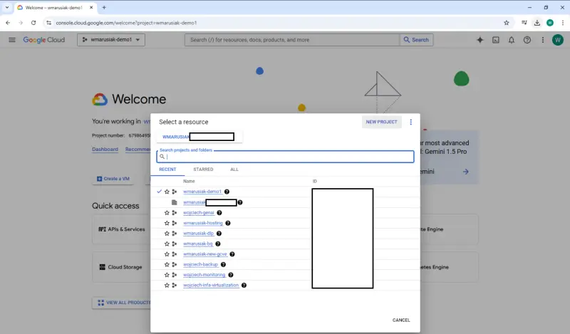This screenshot has height=334, width=570.
Task: Open the browser downloads icon
Action: point(537,23)
